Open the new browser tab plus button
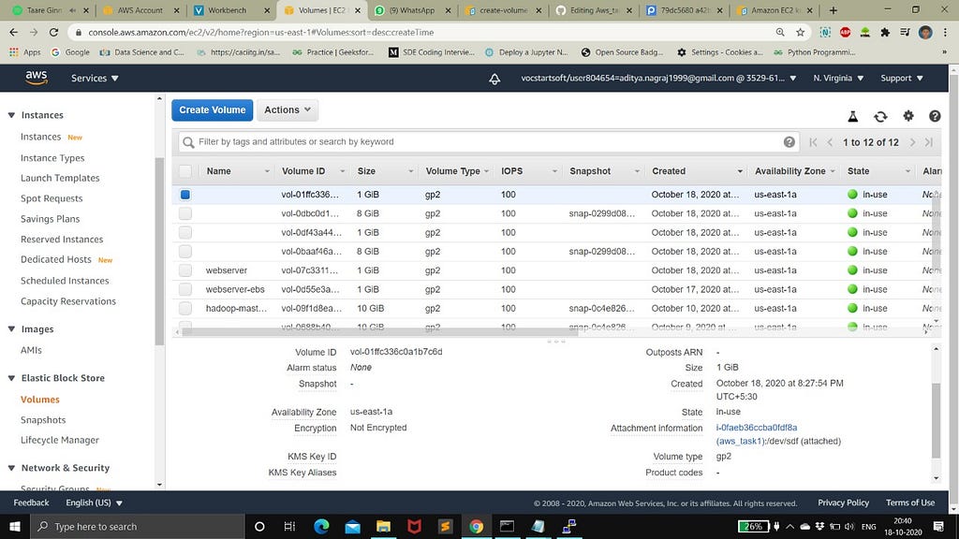The width and height of the screenshot is (959, 539). [833, 10]
